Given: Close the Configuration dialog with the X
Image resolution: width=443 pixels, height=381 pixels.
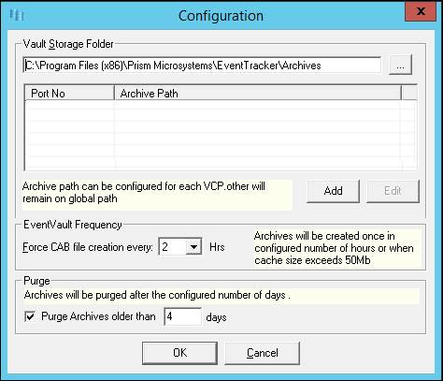Looking at the screenshot, I should [x=421, y=11].
